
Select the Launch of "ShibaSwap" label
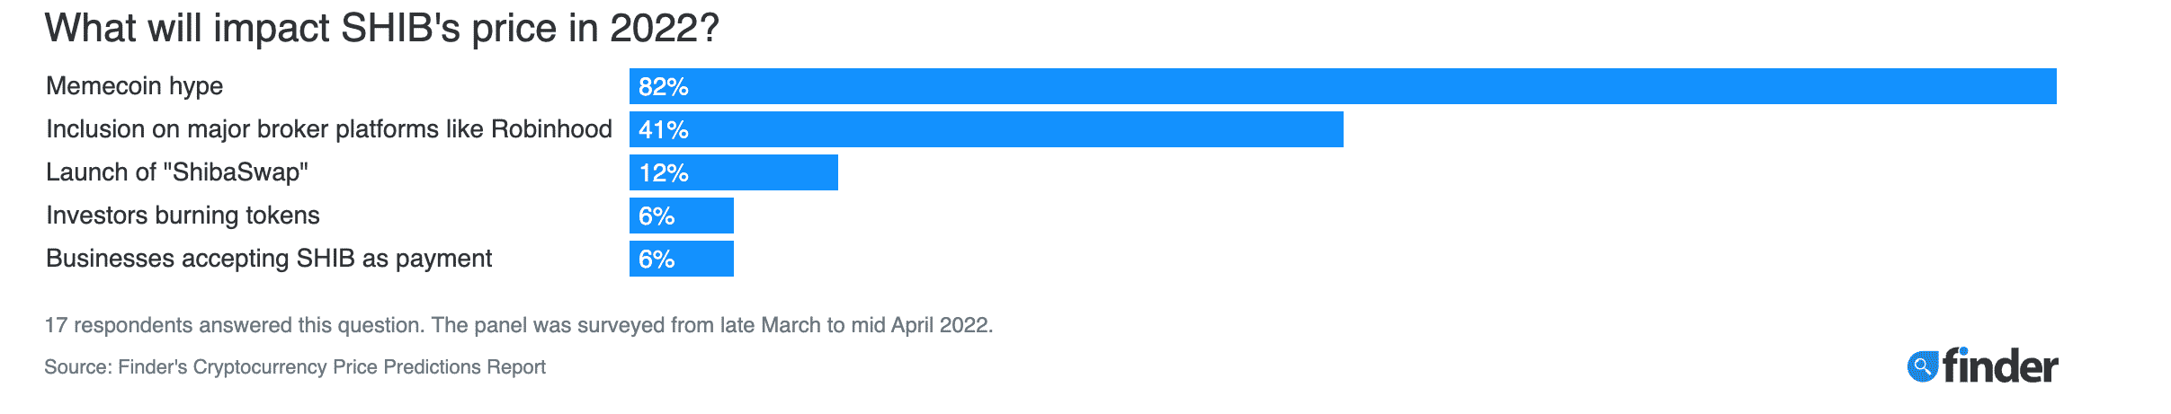pos(177,172)
